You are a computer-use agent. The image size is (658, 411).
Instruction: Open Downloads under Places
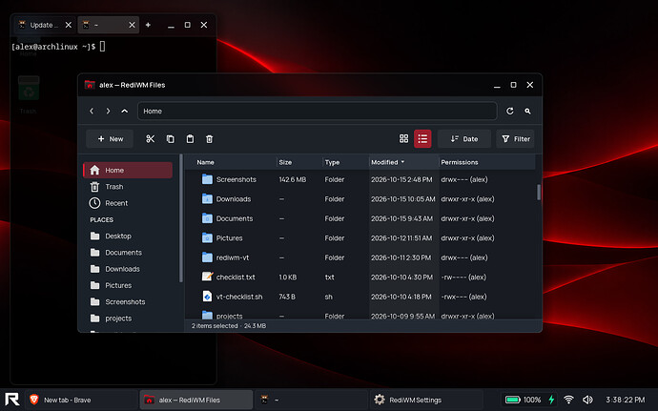[128, 269]
